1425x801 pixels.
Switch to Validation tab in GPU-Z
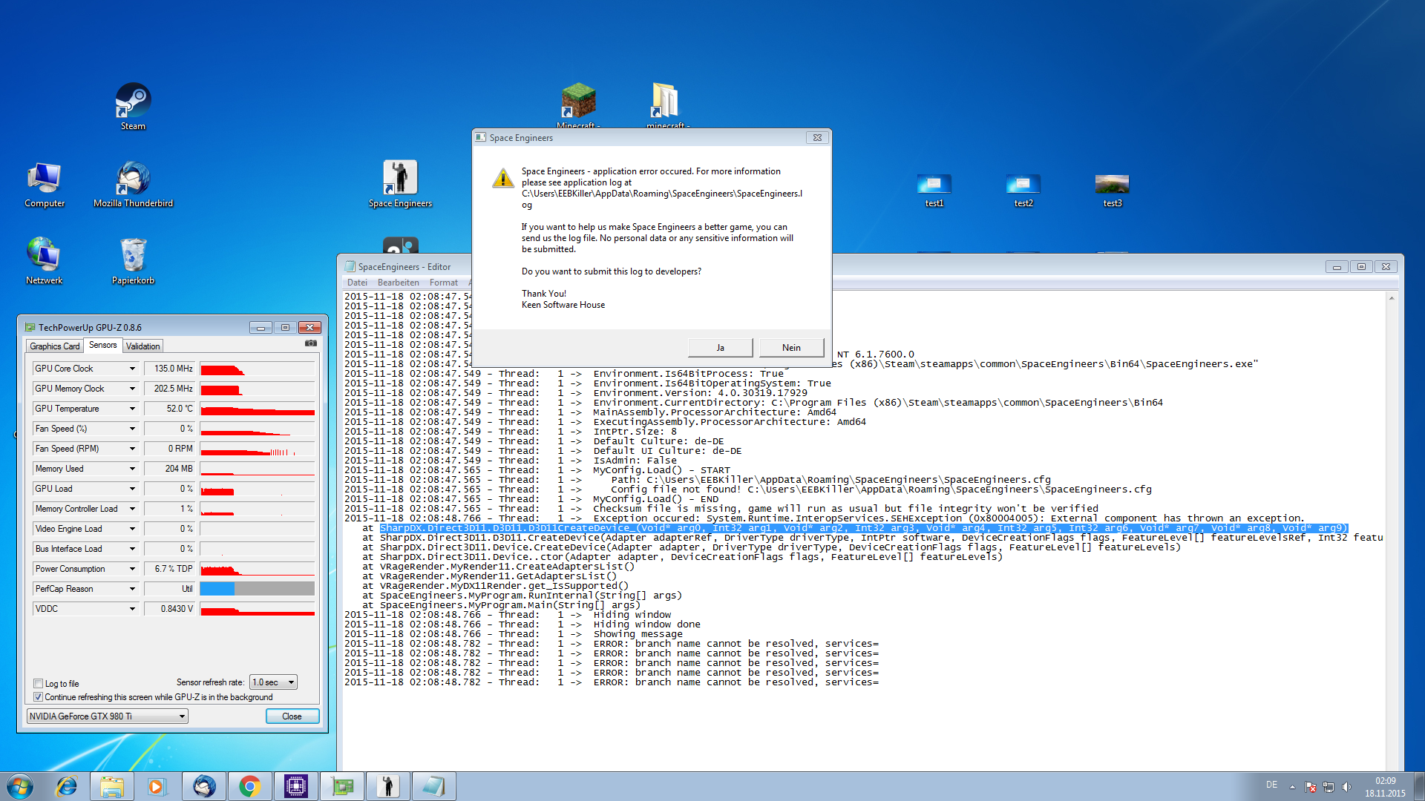click(142, 346)
